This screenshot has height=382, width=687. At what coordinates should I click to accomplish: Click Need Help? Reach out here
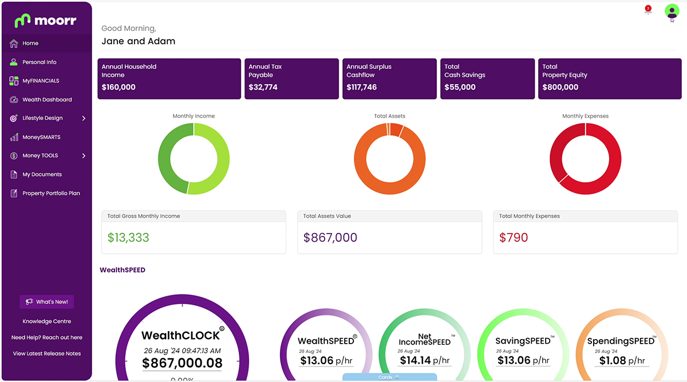pyautogui.click(x=47, y=337)
